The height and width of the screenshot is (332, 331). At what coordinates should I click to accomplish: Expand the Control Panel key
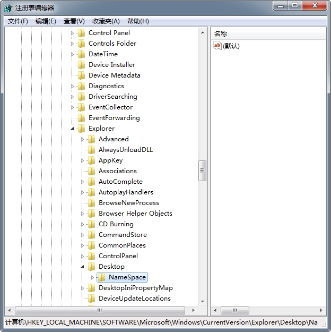tap(72, 33)
